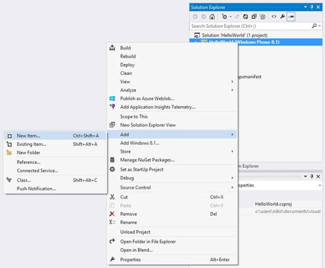This screenshot has height=268, width=325.
Task: Expand the Source Control submenu arrow
Action: 232,187
